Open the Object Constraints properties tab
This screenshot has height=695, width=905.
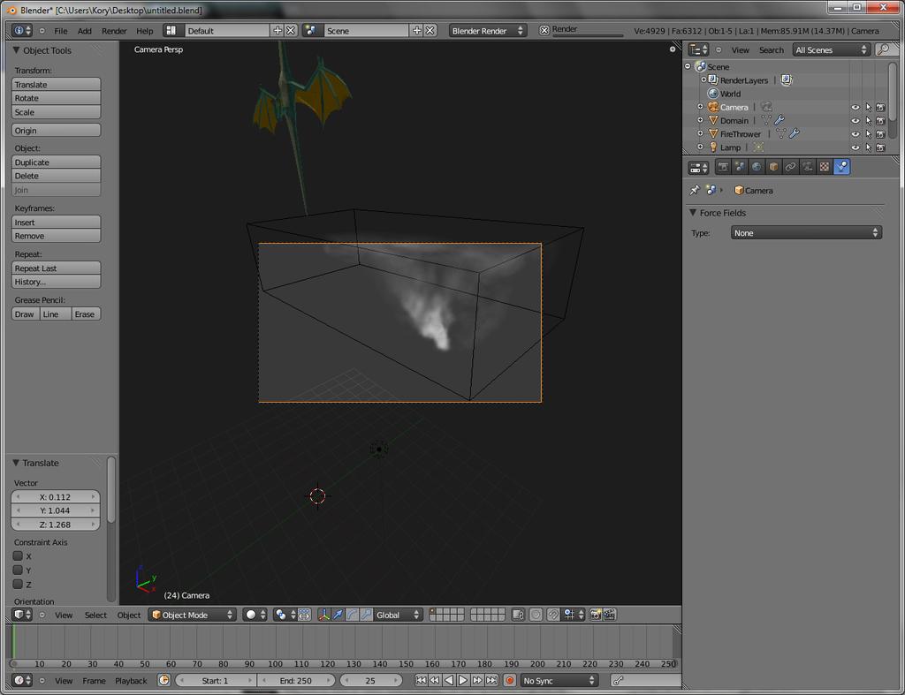790,167
